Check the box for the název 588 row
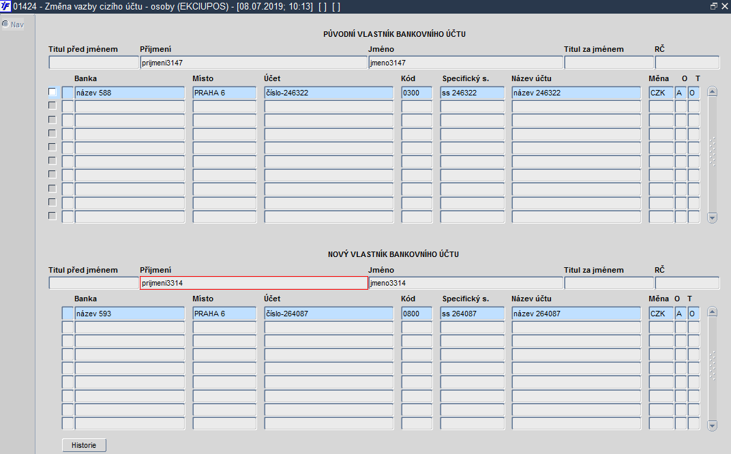Screen dimensions: 731x454 click(53, 92)
